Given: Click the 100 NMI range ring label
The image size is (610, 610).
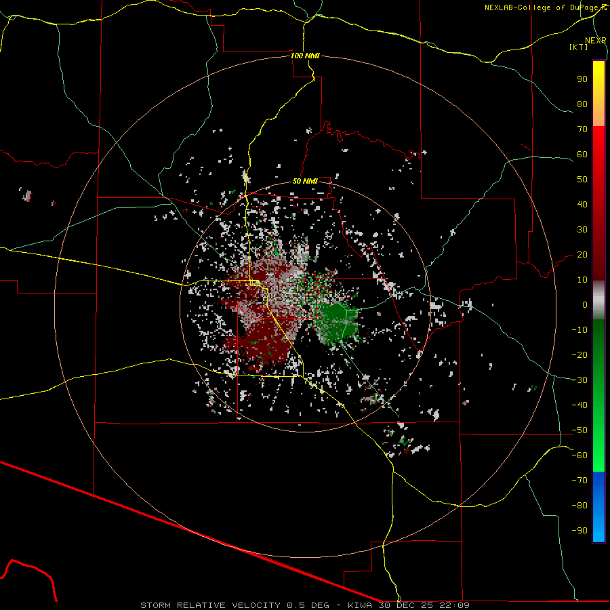Looking at the screenshot, I should (306, 56).
